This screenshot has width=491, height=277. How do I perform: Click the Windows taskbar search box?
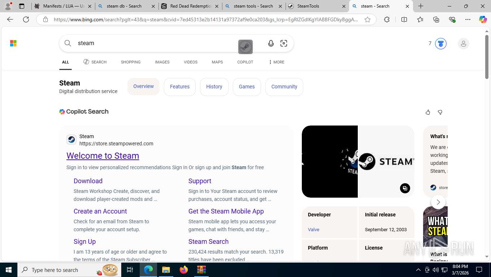point(69,270)
